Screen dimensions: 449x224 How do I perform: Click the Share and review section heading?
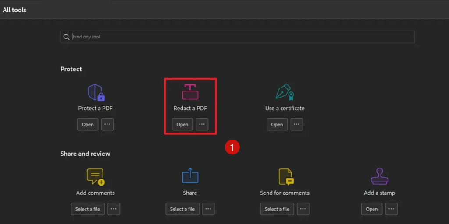tap(86, 154)
